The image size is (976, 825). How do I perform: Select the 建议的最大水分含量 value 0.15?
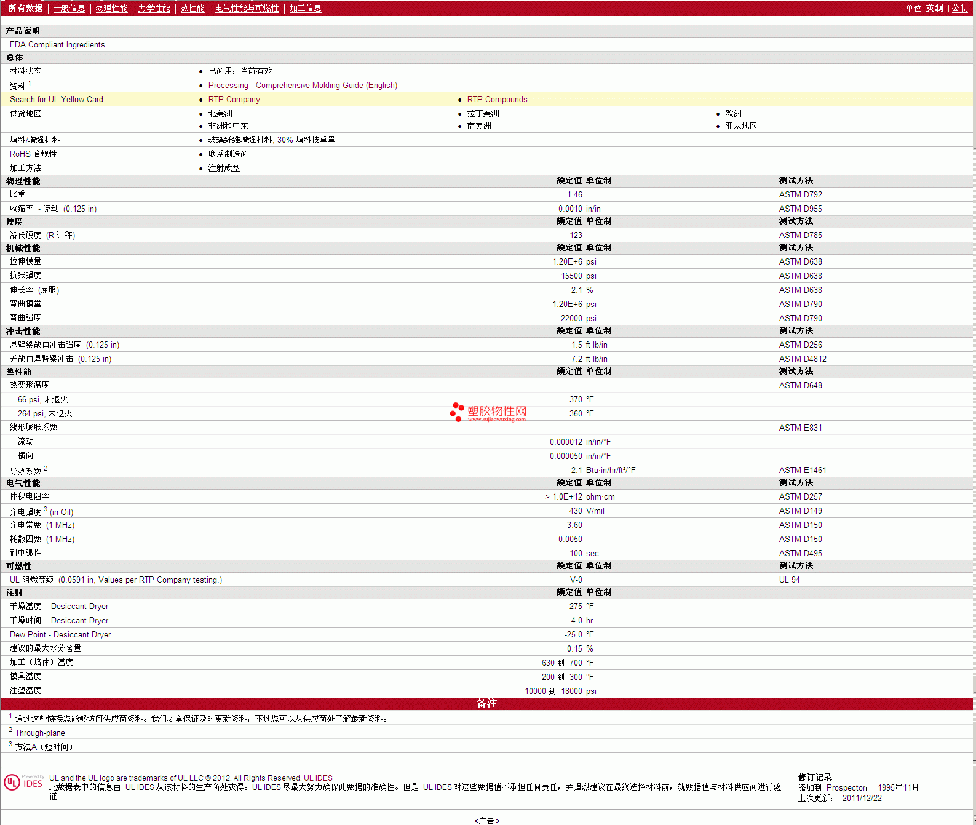point(574,648)
